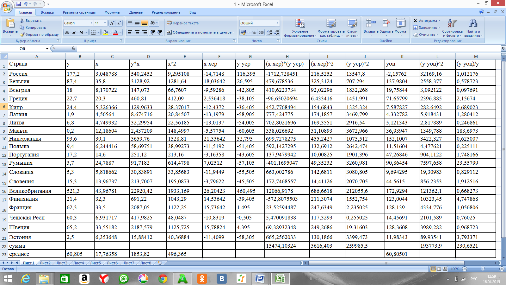Switch to the Формулы ribbon tab
Screen dimensions: 506x285
click(112, 12)
